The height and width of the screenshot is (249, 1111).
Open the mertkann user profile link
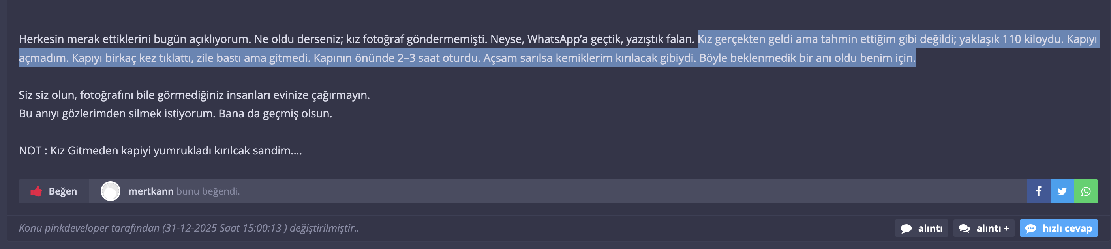151,191
